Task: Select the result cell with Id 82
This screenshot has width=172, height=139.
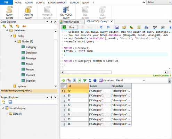Action: click(77, 105)
